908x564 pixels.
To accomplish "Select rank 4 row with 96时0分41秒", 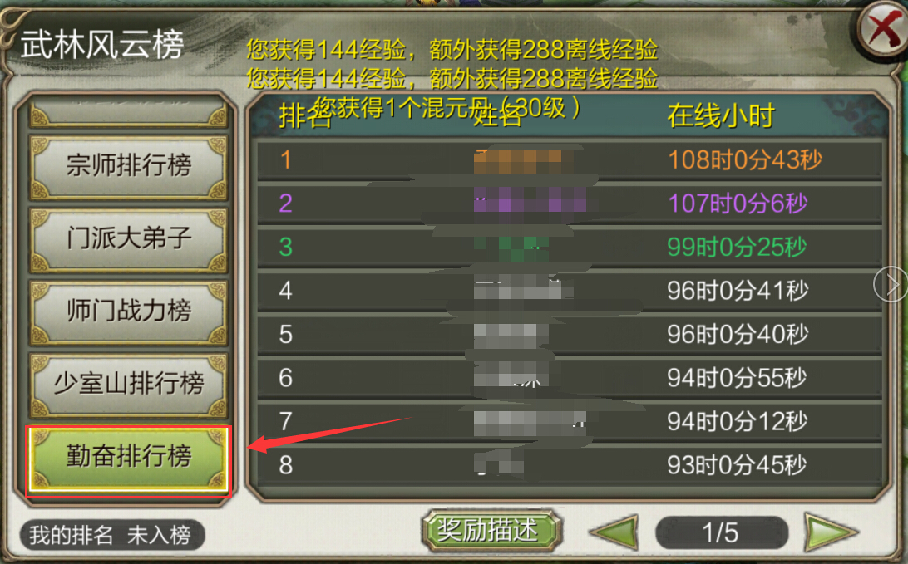I will tap(570, 291).
